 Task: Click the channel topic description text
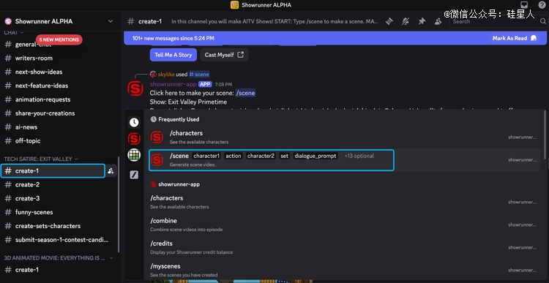pyautogui.click(x=274, y=21)
